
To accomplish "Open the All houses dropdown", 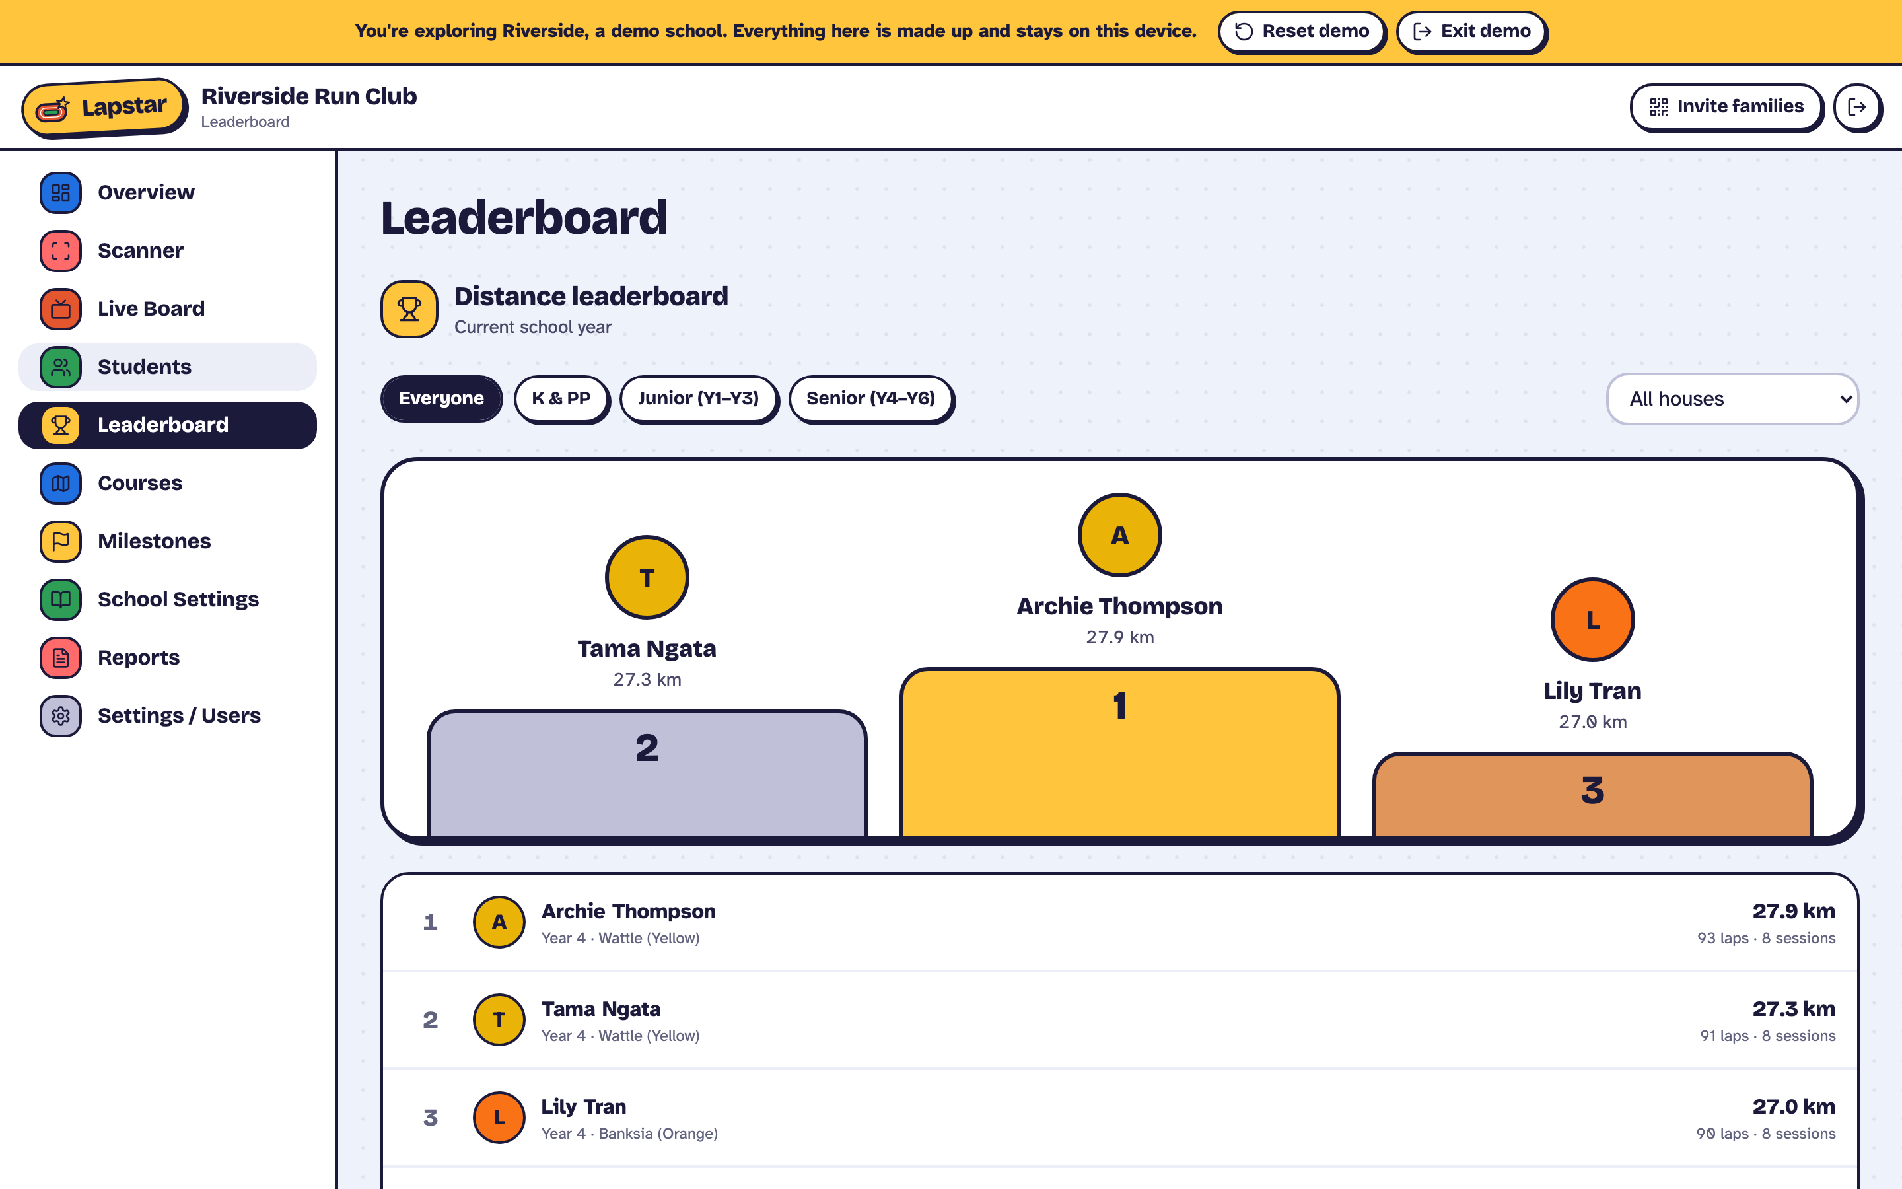I will [x=1732, y=399].
